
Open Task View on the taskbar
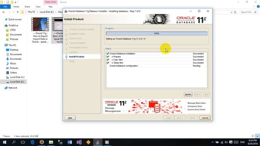23,142
